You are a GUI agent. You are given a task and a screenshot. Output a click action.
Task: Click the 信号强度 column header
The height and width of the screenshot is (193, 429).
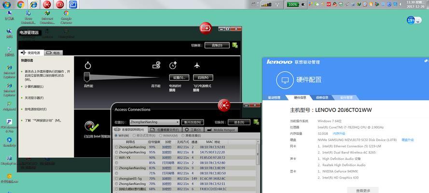point(154,142)
